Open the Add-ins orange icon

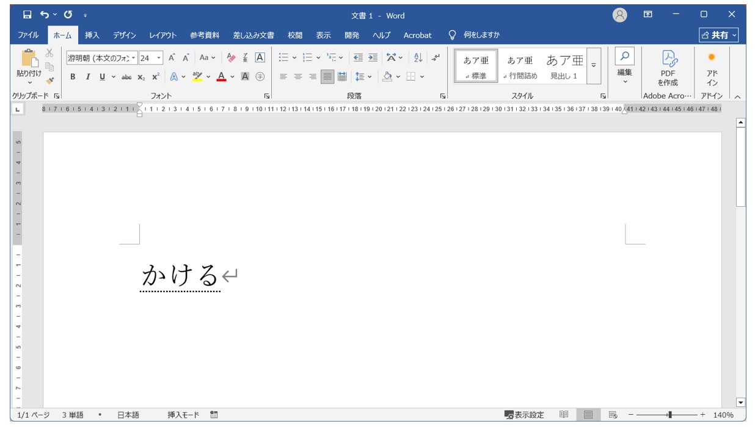pos(712,68)
